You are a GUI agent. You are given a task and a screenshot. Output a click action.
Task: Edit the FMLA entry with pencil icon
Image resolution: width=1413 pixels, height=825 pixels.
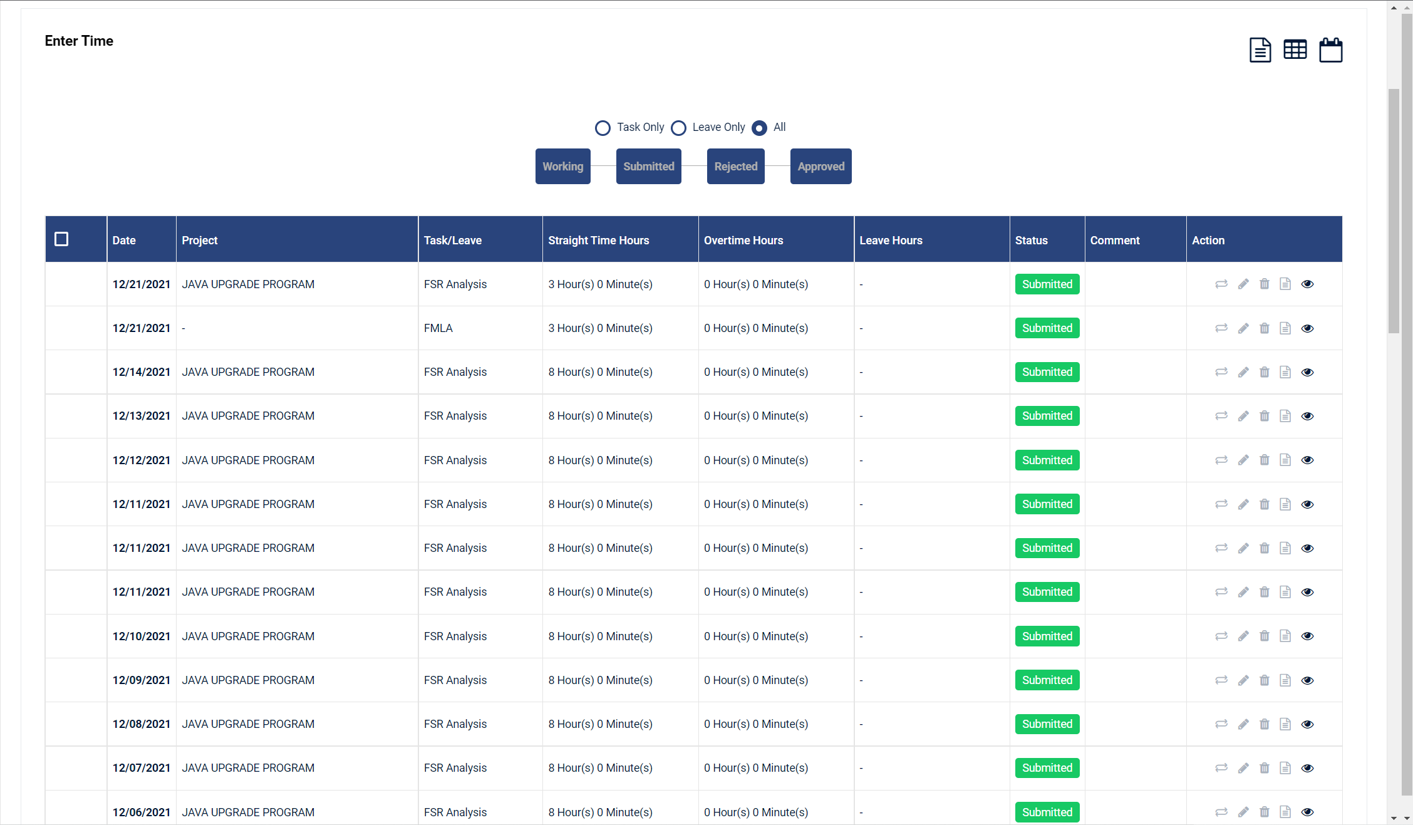[1243, 328]
